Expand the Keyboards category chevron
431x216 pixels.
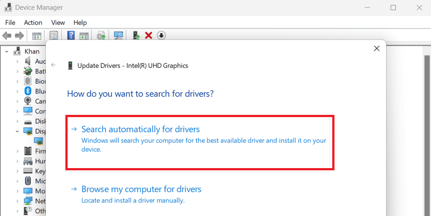17,171
